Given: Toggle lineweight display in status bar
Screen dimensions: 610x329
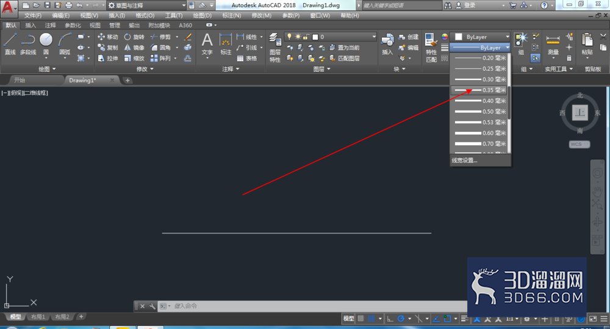Looking at the screenshot, I should (x=464, y=319).
